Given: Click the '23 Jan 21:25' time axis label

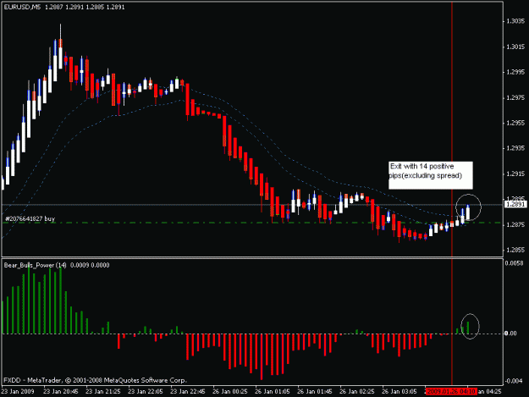Looking at the screenshot, I should tap(103, 392).
